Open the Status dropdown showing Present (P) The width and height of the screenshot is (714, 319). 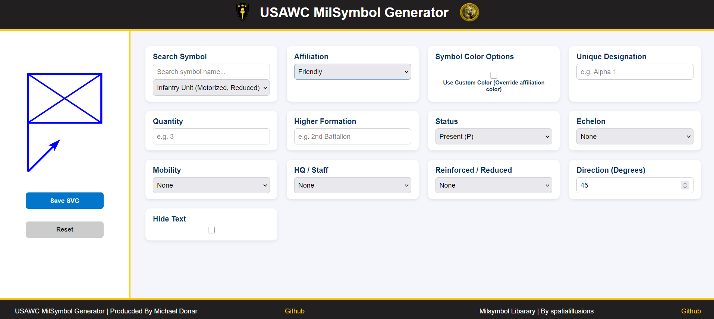[493, 136]
